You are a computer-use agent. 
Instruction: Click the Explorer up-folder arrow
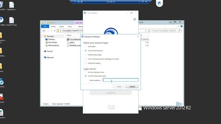(55, 31)
